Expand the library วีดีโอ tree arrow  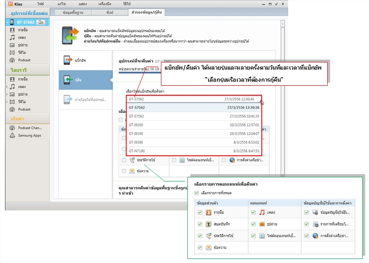click(x=7, y=102)
